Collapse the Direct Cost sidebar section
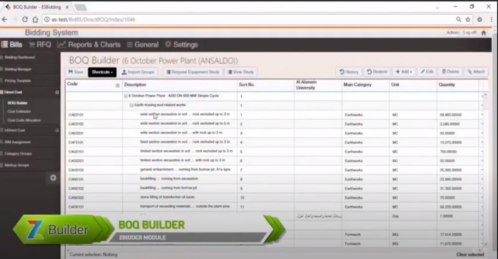 click(x=57, y=93)
